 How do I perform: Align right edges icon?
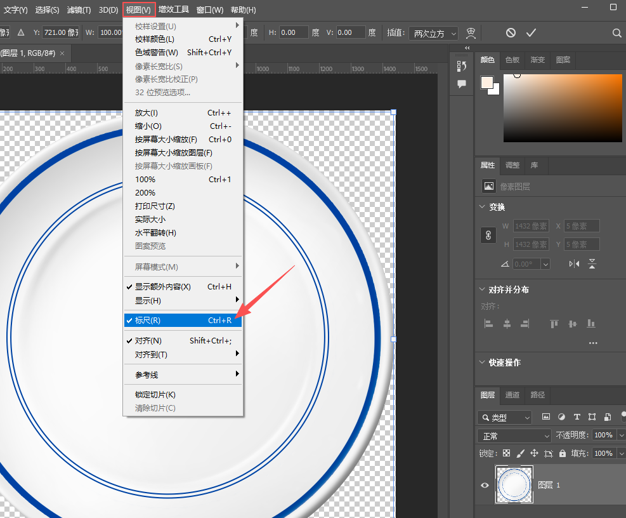tap(525, 323)
